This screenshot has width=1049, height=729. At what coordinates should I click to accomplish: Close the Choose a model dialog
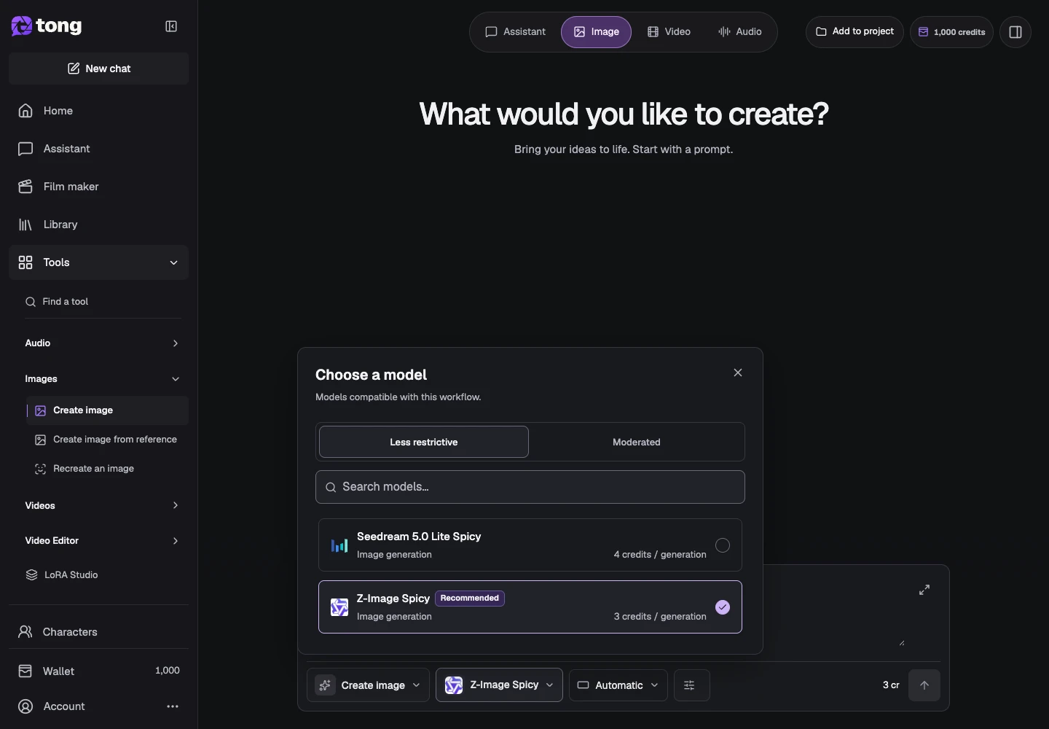tap(738, 373)
